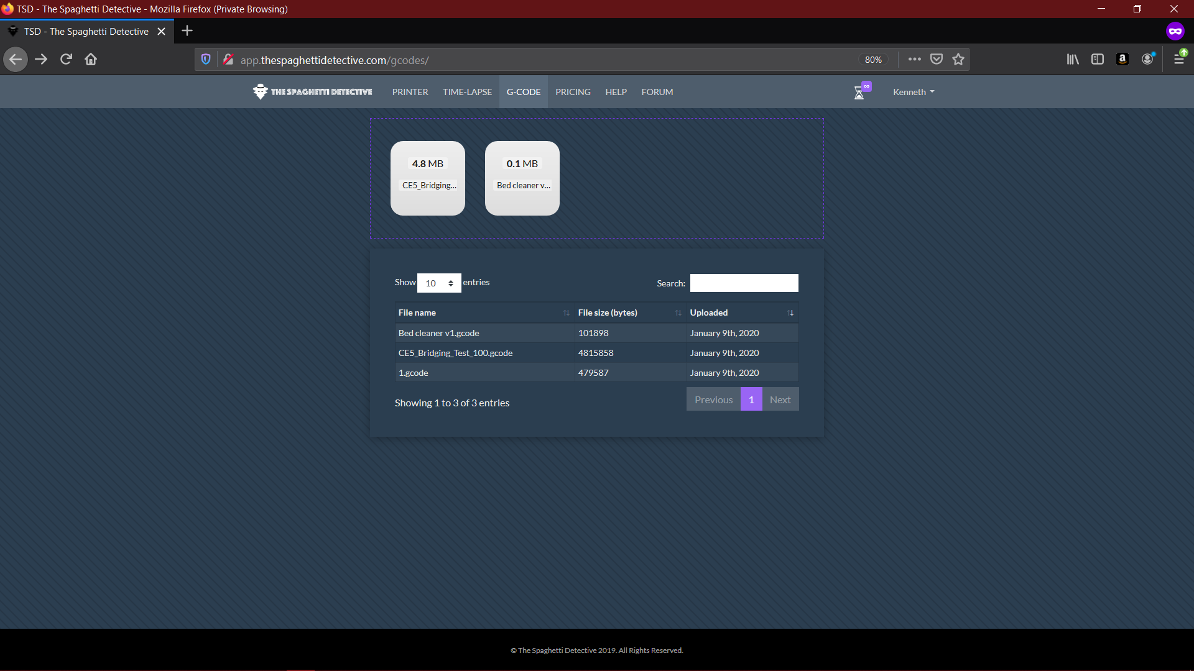
Task: Sort table by Uploaded column
Action: [x=741, y=313]
